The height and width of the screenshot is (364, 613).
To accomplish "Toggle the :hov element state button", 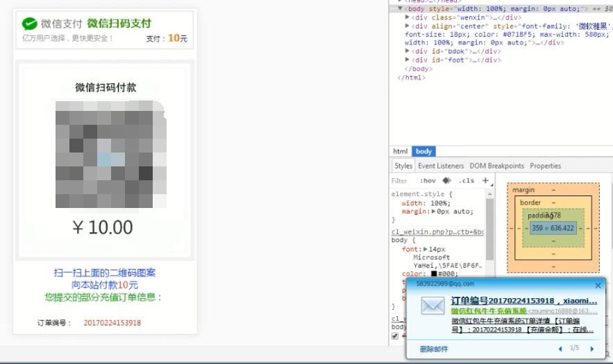I will 428,180.
